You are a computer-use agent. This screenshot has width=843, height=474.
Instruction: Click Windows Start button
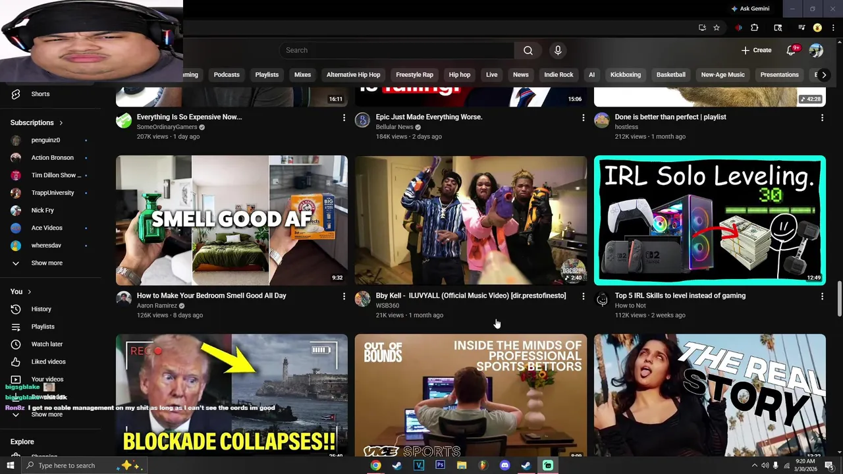[x=10, y=465]
